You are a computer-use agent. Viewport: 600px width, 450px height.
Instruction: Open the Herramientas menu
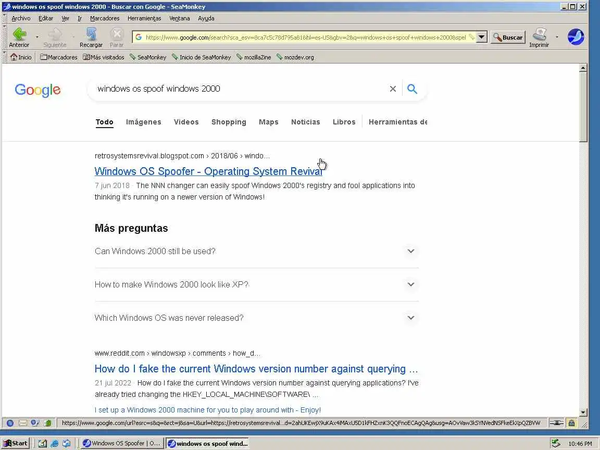pyautogui.click(x=144, y=18)
